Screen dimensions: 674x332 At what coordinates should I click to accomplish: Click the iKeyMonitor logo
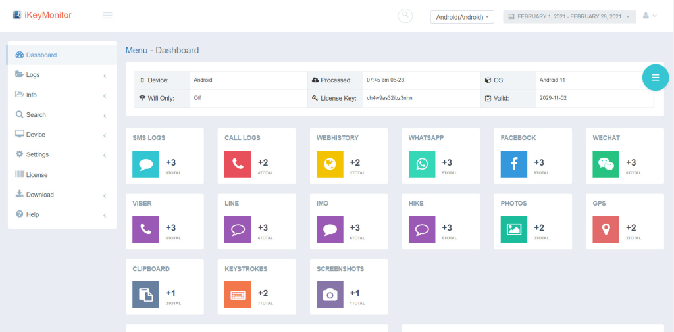(x=41, y=16)
